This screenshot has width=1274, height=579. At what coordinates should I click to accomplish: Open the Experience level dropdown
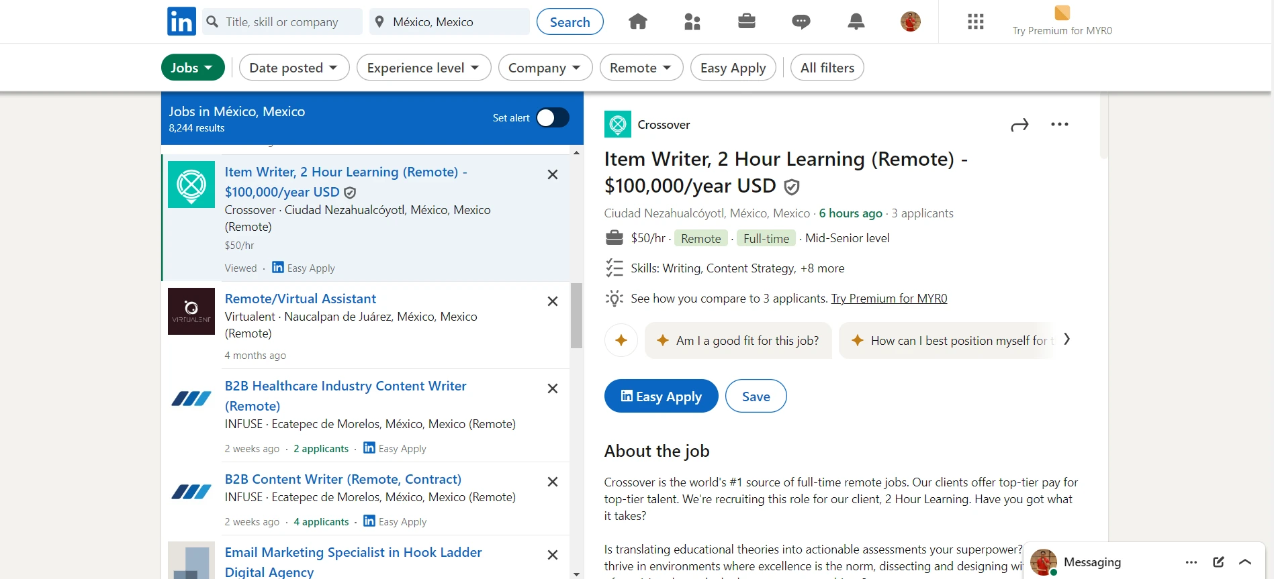[424, 67]
